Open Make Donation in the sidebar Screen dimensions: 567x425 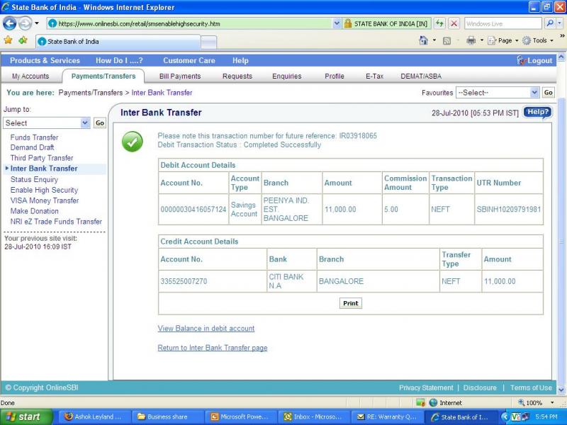point(34,211)
